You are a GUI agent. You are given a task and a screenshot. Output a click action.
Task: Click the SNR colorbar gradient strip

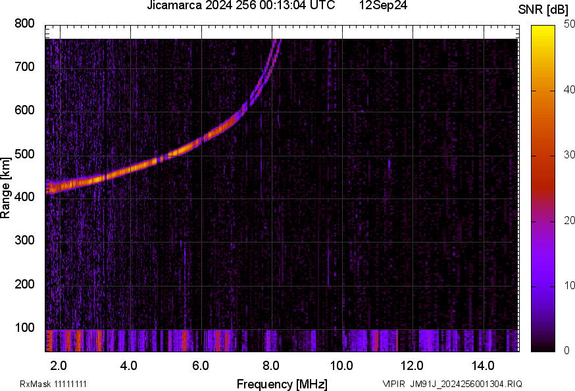[x=543, y=189]
